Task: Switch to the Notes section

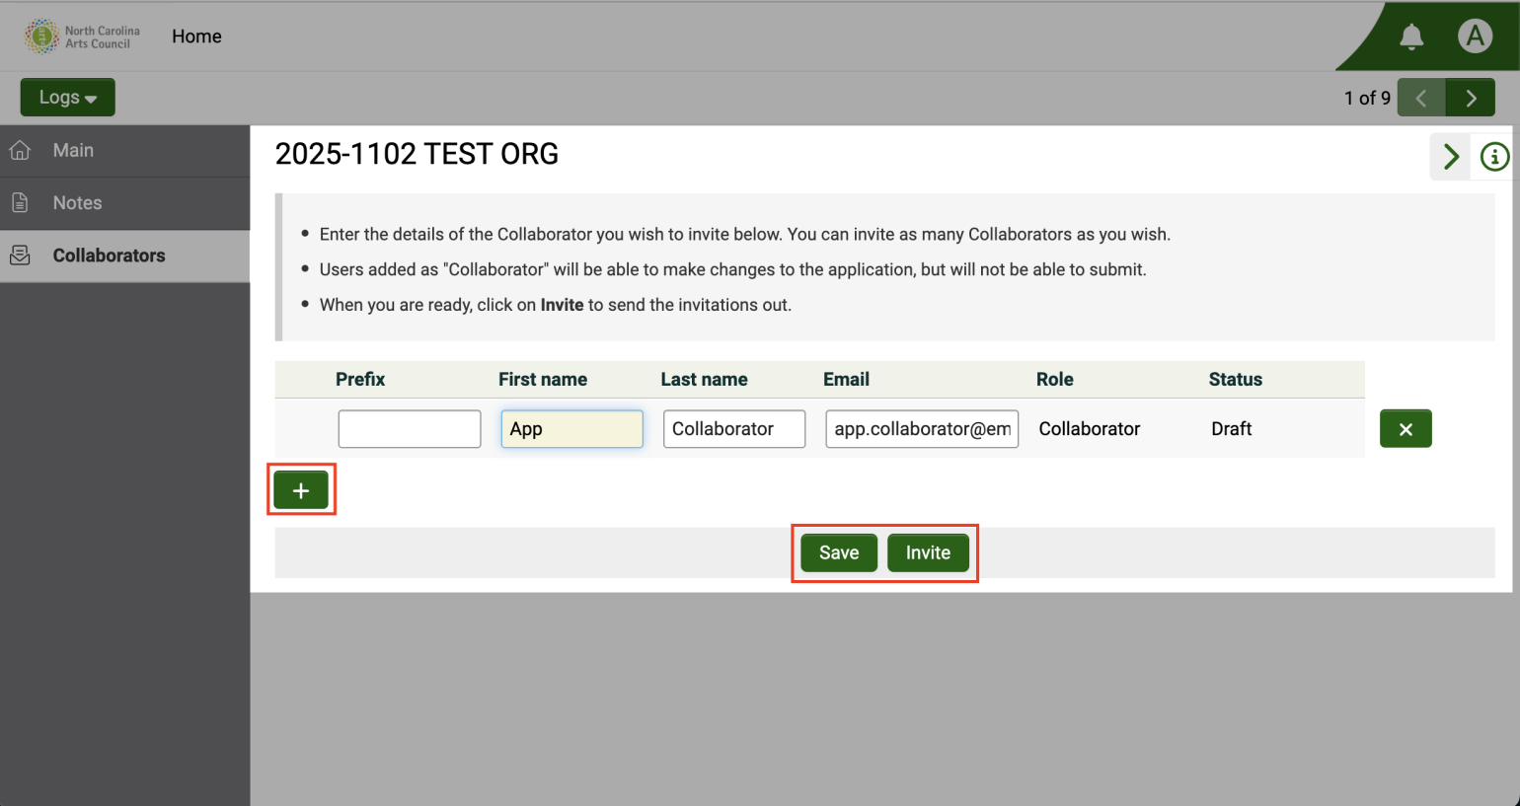Action: (76, 203)
